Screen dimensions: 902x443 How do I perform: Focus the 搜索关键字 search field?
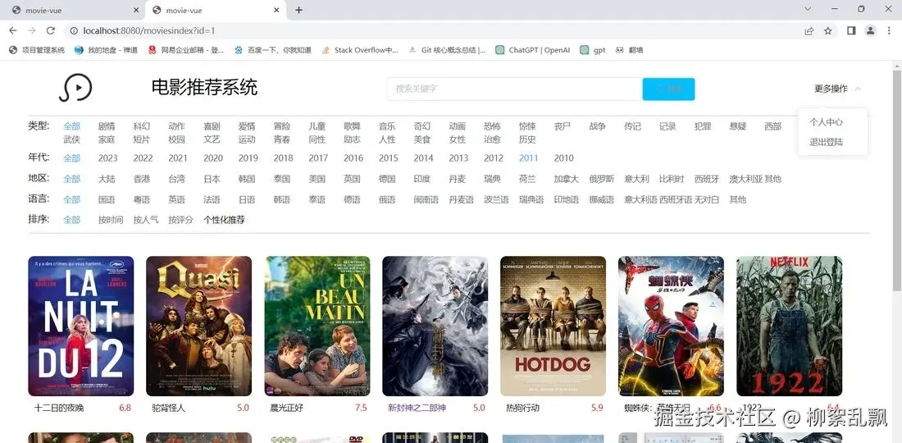[x=514, y=89]
